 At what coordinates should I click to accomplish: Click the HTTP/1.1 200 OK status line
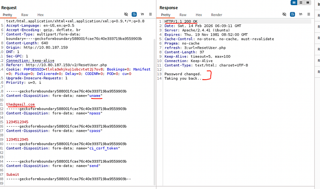click(181, 22)
